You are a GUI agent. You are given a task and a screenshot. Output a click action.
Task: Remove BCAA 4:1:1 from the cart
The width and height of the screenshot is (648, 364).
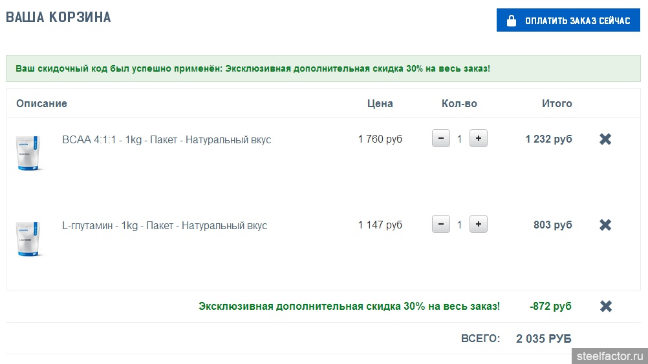(605, 139)
